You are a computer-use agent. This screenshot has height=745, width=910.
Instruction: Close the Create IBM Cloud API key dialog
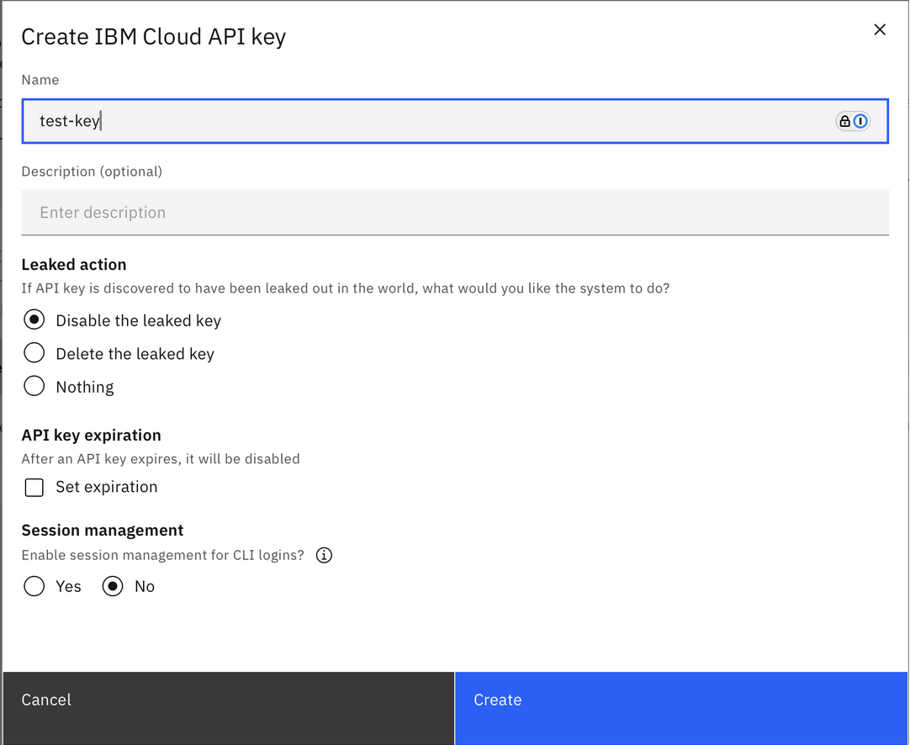point(879,29)
